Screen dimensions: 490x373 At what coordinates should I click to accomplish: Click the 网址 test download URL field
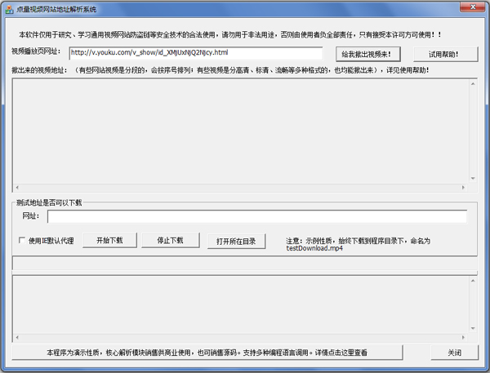257,216
